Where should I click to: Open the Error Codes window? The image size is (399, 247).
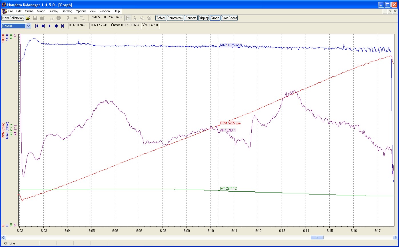[229, 18]
